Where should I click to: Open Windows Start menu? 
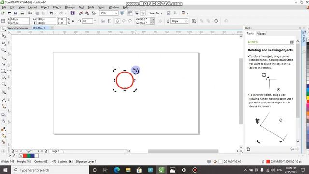(x=5, y=170)
